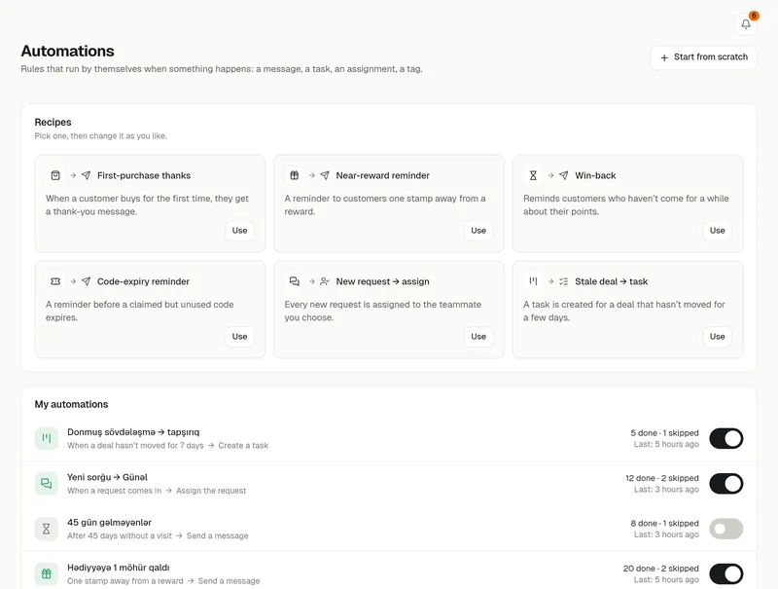Viewport: 778px width, 589px height.
Task: Open the notifications bell
Action: click(746, 23)
